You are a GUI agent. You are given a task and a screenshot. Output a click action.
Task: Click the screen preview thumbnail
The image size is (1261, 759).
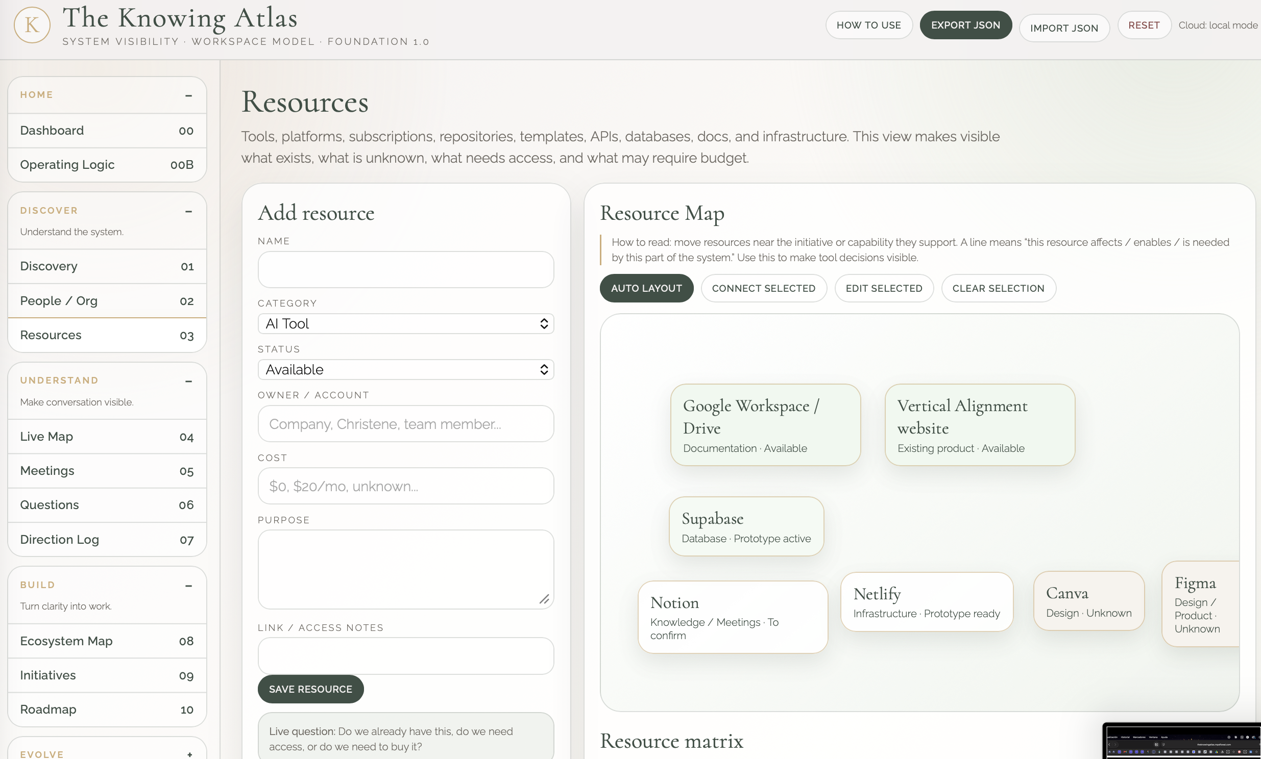1182,741
